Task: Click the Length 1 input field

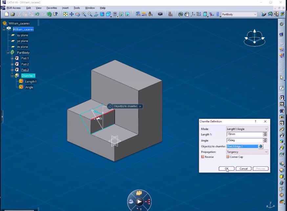Action: [x=244, y=134]
